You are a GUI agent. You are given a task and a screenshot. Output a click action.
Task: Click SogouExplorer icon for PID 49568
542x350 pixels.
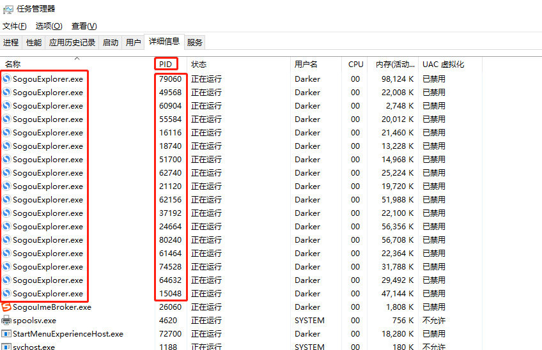[6, 92]
